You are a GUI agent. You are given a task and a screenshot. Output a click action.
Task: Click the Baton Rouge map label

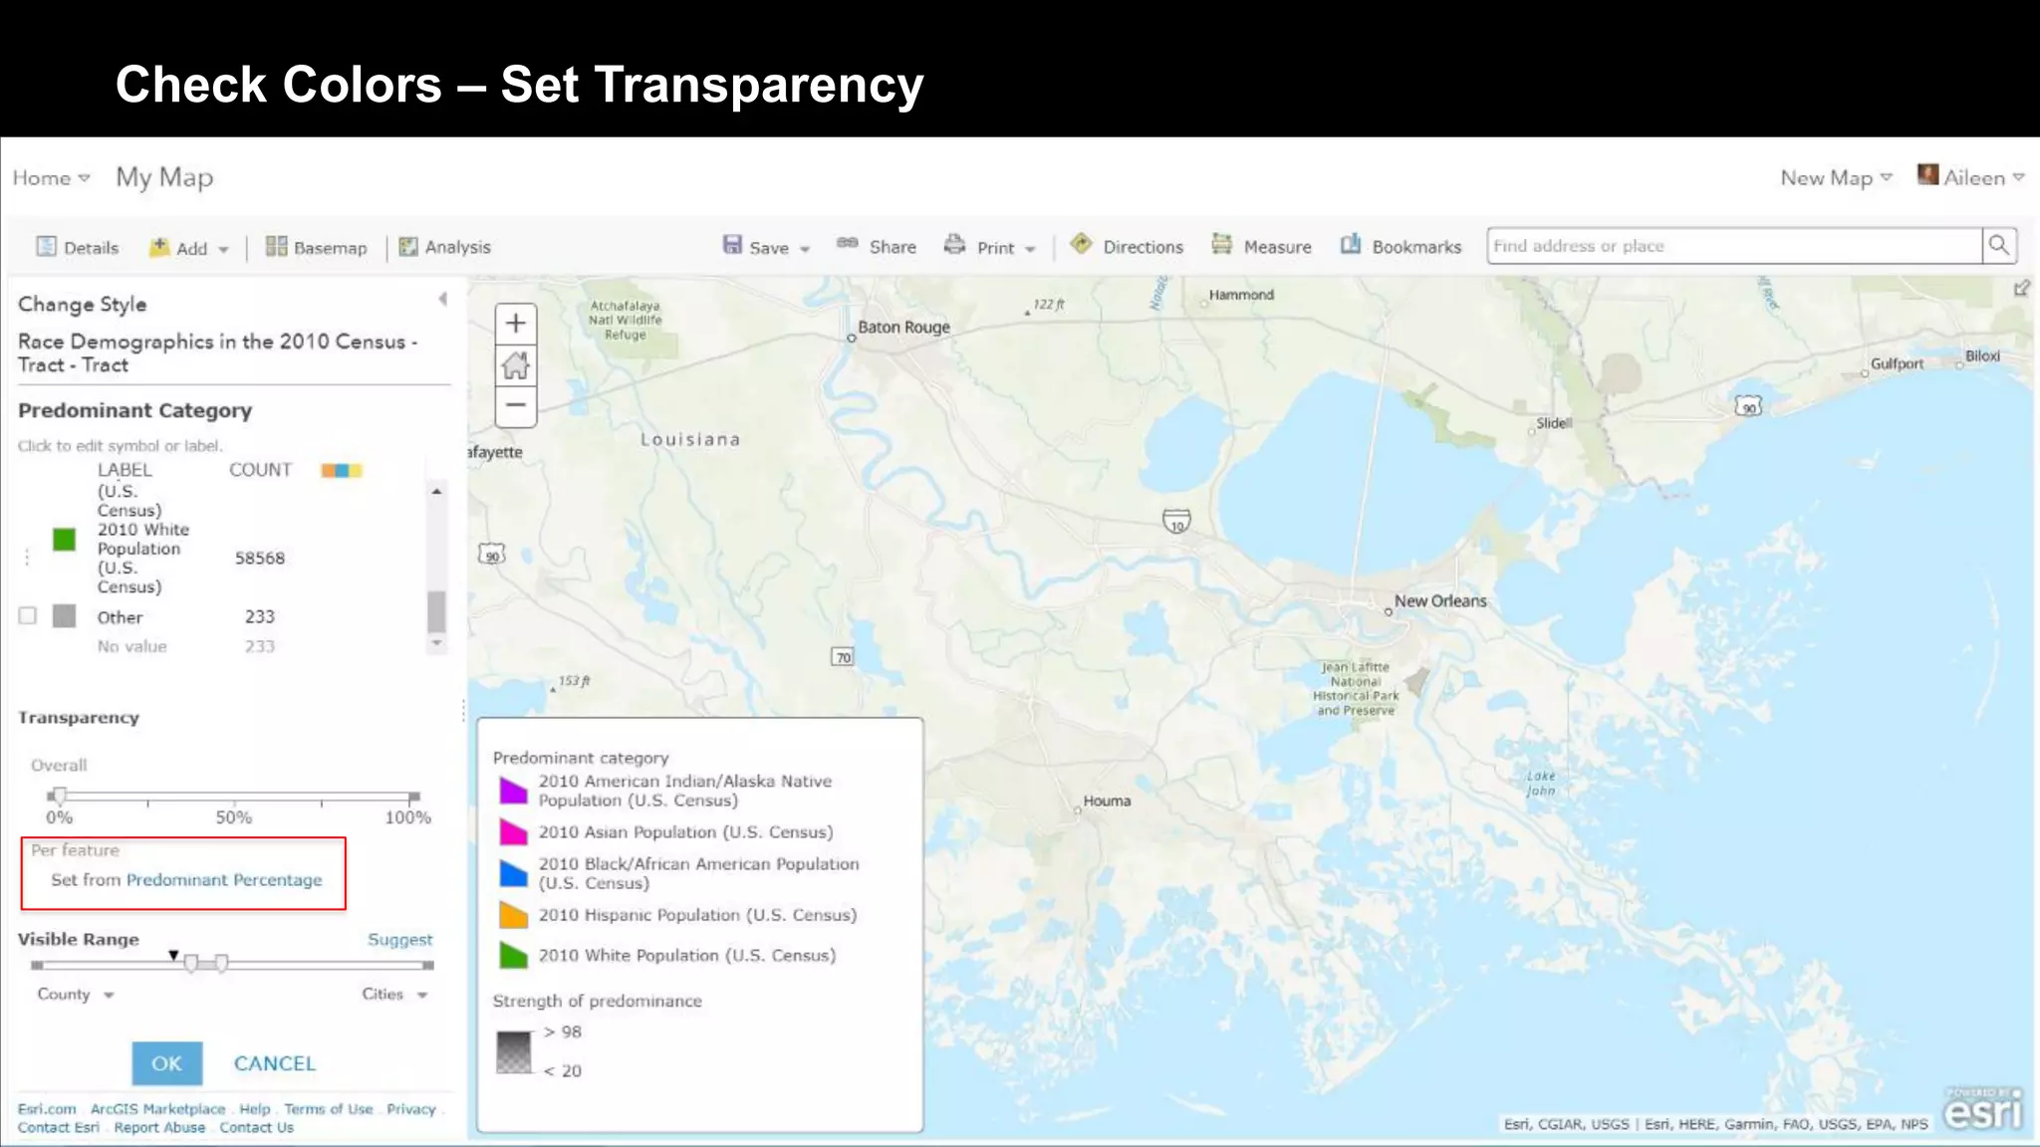point(903,328)
